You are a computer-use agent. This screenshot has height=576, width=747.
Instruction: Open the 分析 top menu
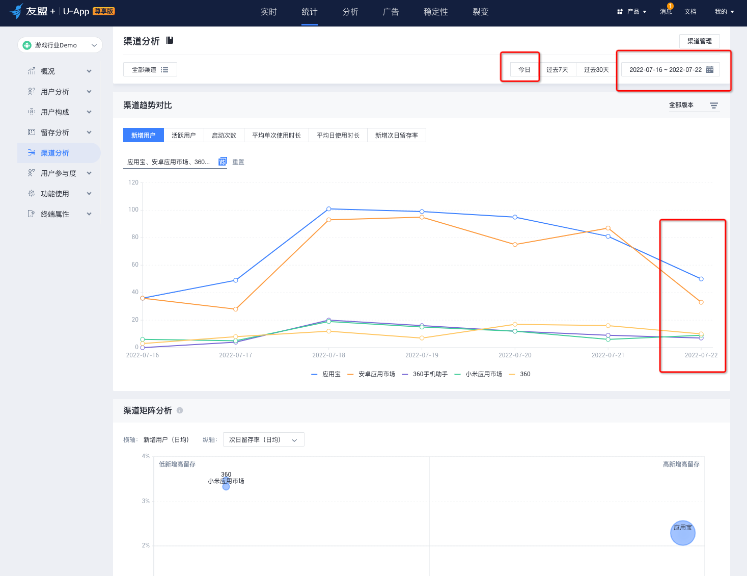coord(350,12)
